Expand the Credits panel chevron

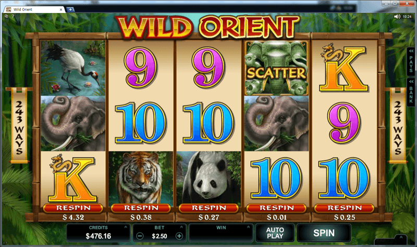point(126,227)
